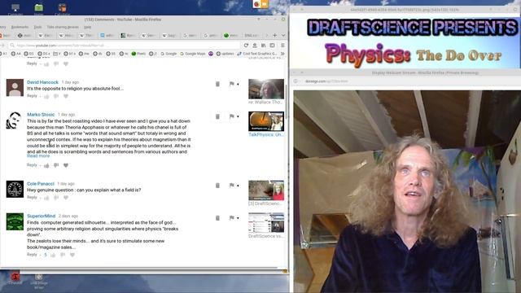The image size is (521, 293).
Task: Open Marko Stosic's channel name link
Action: tap(41, 115)
